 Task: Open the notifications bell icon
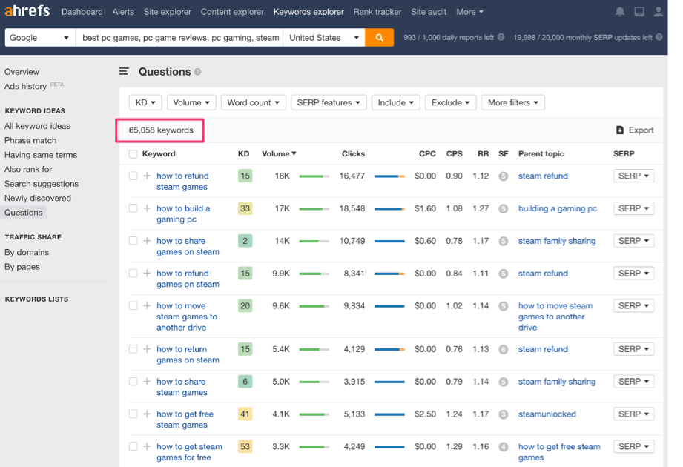coord(620,12)
